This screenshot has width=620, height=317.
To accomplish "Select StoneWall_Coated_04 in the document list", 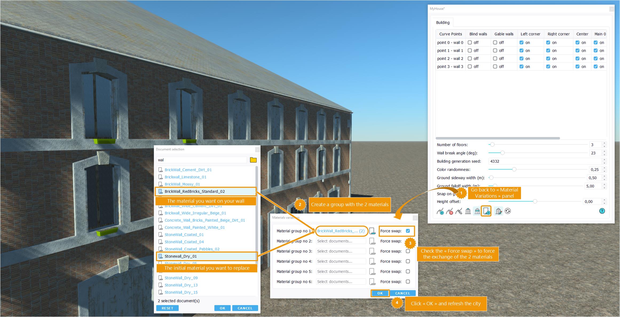I will pyautogui.click(x=184, y=242).
